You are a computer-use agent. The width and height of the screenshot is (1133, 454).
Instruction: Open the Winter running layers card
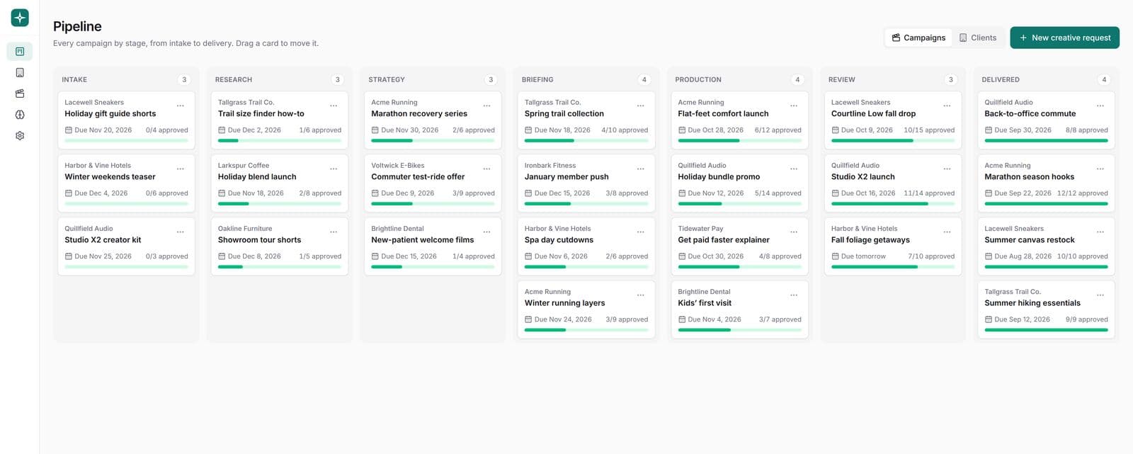[x=586, y=310]
